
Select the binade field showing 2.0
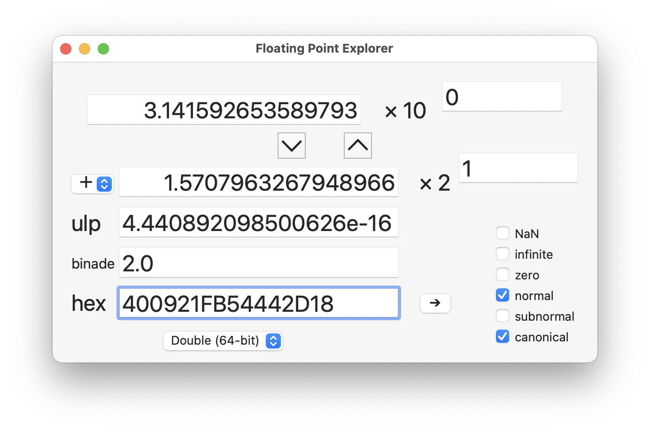click(x=258, y=262)
